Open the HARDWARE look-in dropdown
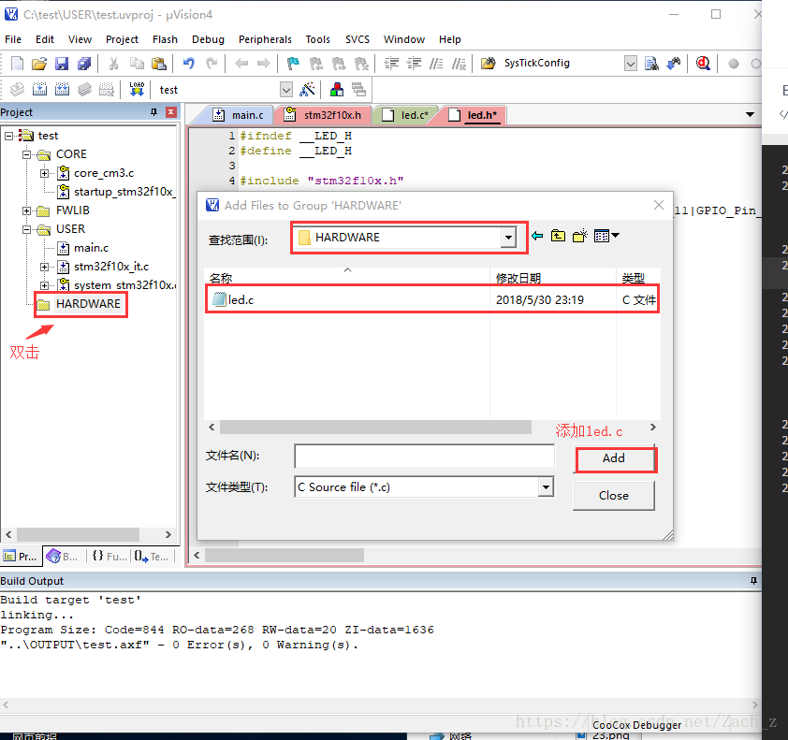788x740 pixels. 508,237
